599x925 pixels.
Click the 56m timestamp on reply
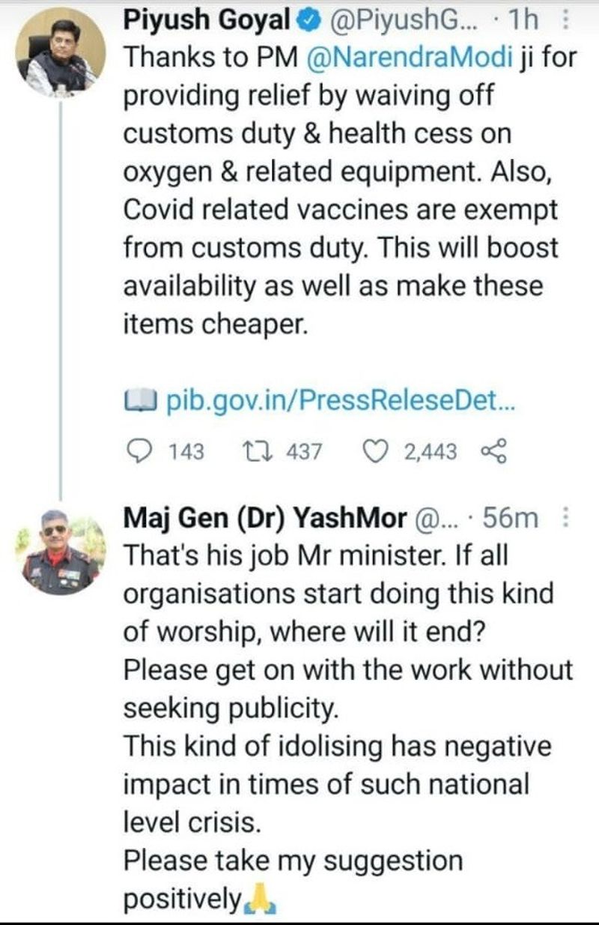pos(511,517)
